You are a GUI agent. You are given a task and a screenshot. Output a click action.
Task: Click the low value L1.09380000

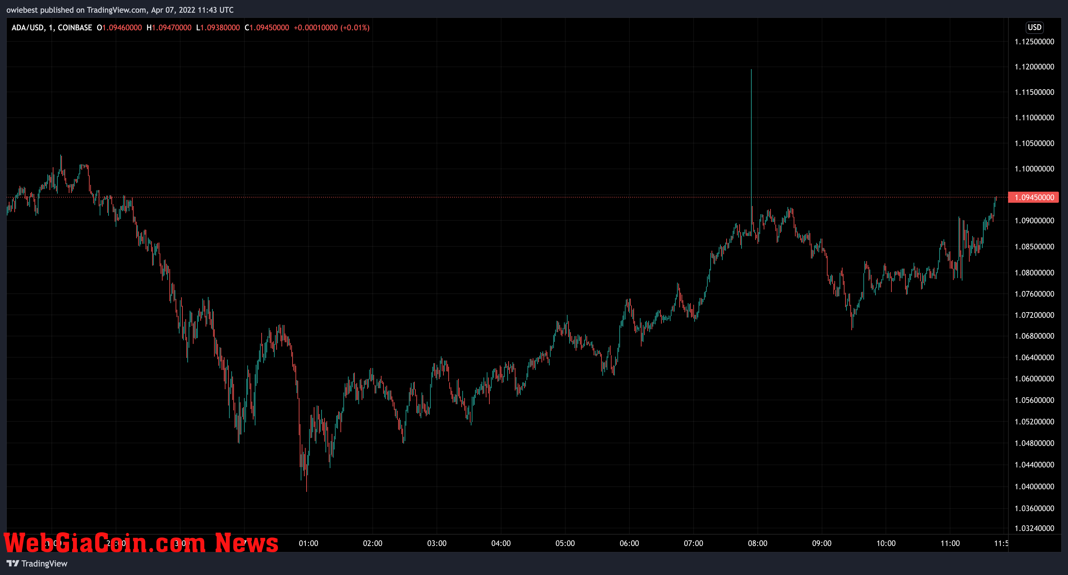click(x=218, y=28)
